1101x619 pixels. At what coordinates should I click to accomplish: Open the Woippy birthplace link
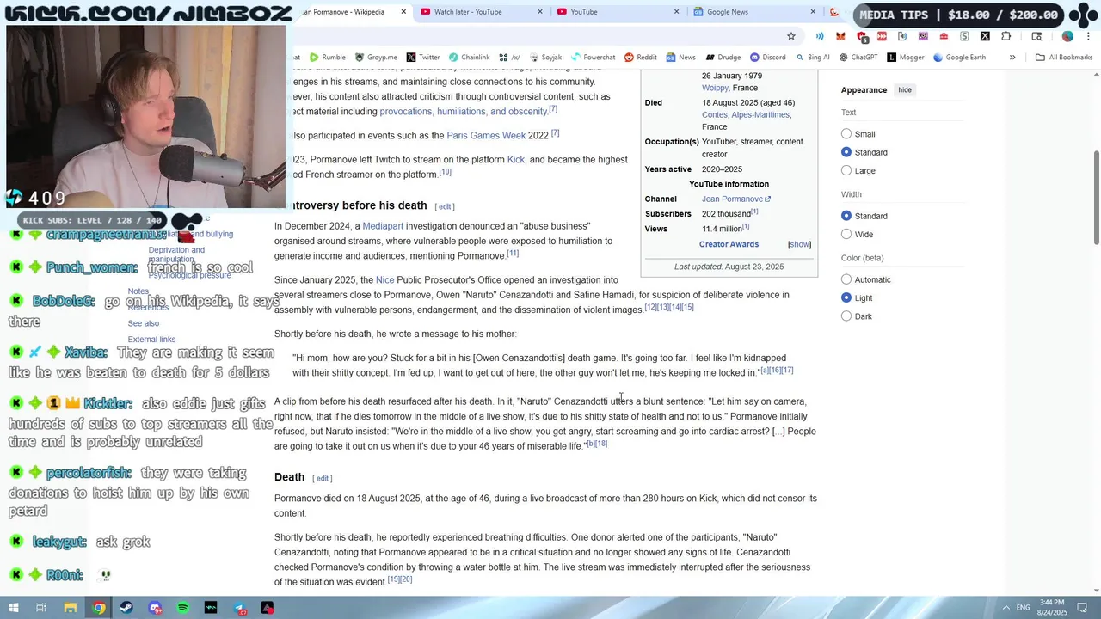click(x=715, y=88)
